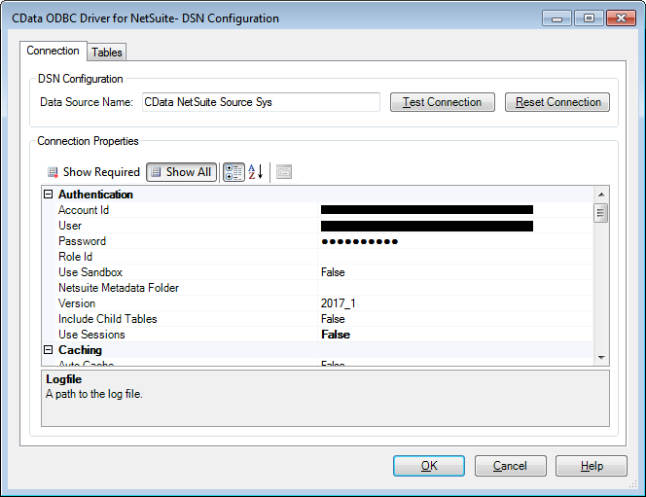Viewport: 646px width, 497px height.
Task: Select the Use Sandbox property value
Action: click(455, 272)
